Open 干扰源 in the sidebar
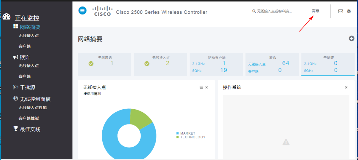The height and width of the screenshot is (160, 358). [28, 87]
